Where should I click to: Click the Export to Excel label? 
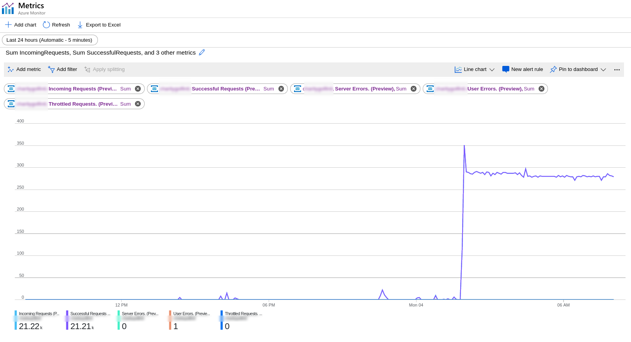[103, 25]
